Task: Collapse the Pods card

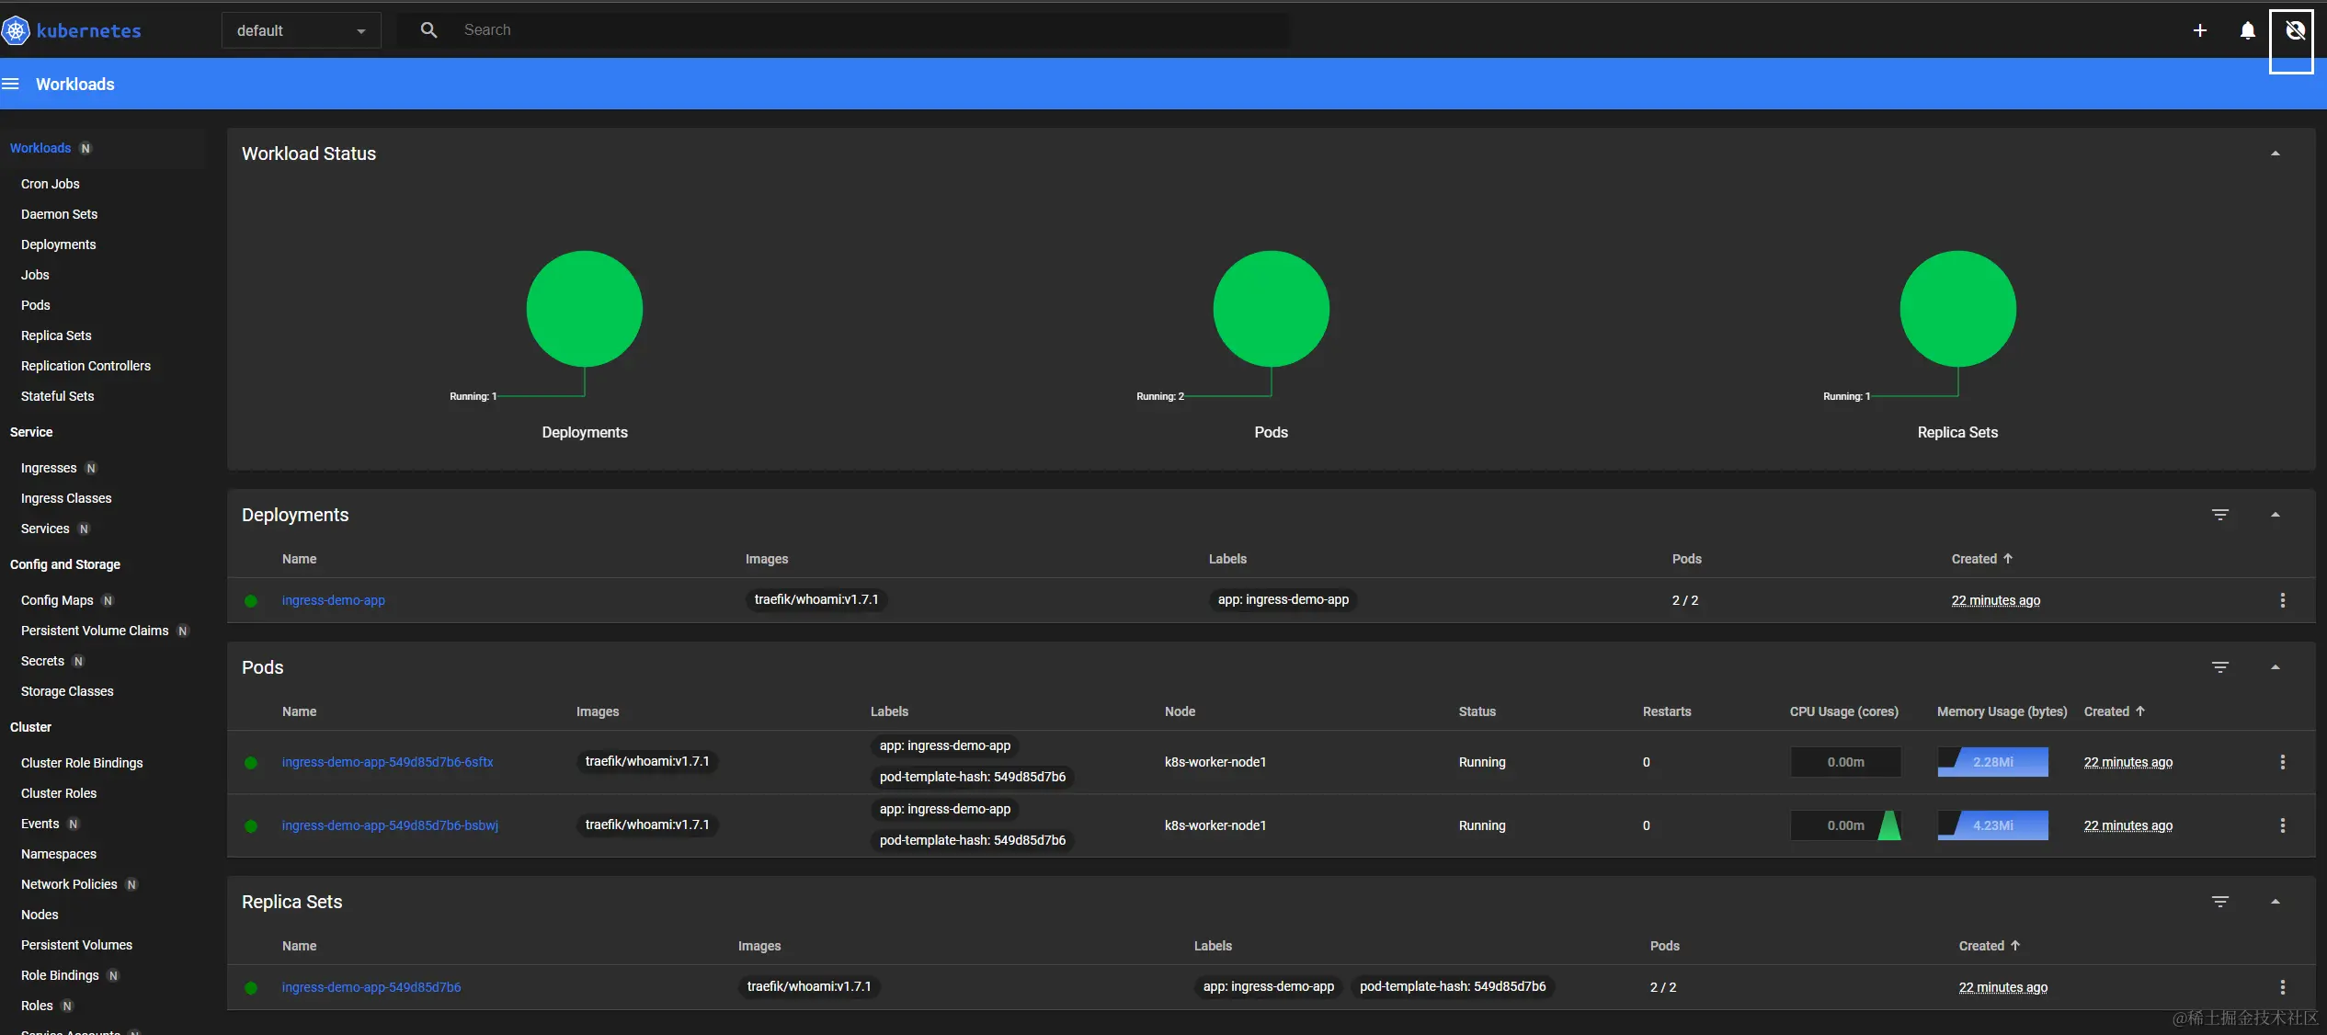Action: [2275, 667]
